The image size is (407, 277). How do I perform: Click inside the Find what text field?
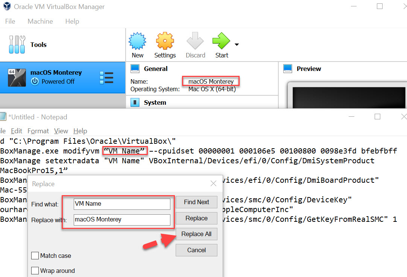click(x=122, y=203)
